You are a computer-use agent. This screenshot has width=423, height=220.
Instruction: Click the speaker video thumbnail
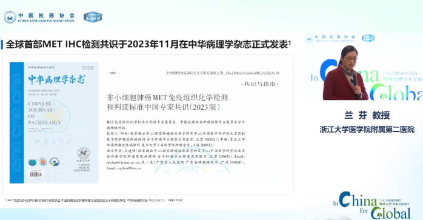click(364, 67)
